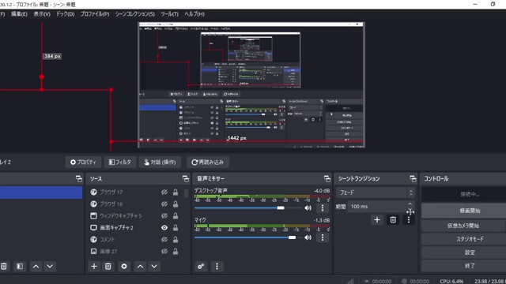The height and width of the screenshot is (284, 506).
Task: Undock the ソース panel
Action: (x=186, y=179)
